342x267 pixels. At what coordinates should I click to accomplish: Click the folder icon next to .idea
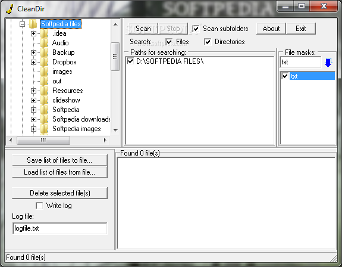point(45,33)
